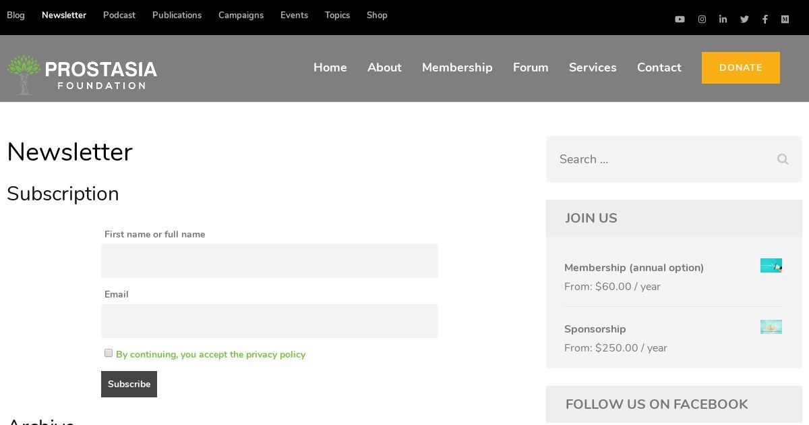Go to the Podcast top menu item
Image resolution: width=809 pixels, height=425 pixels.
coord(119,16)
